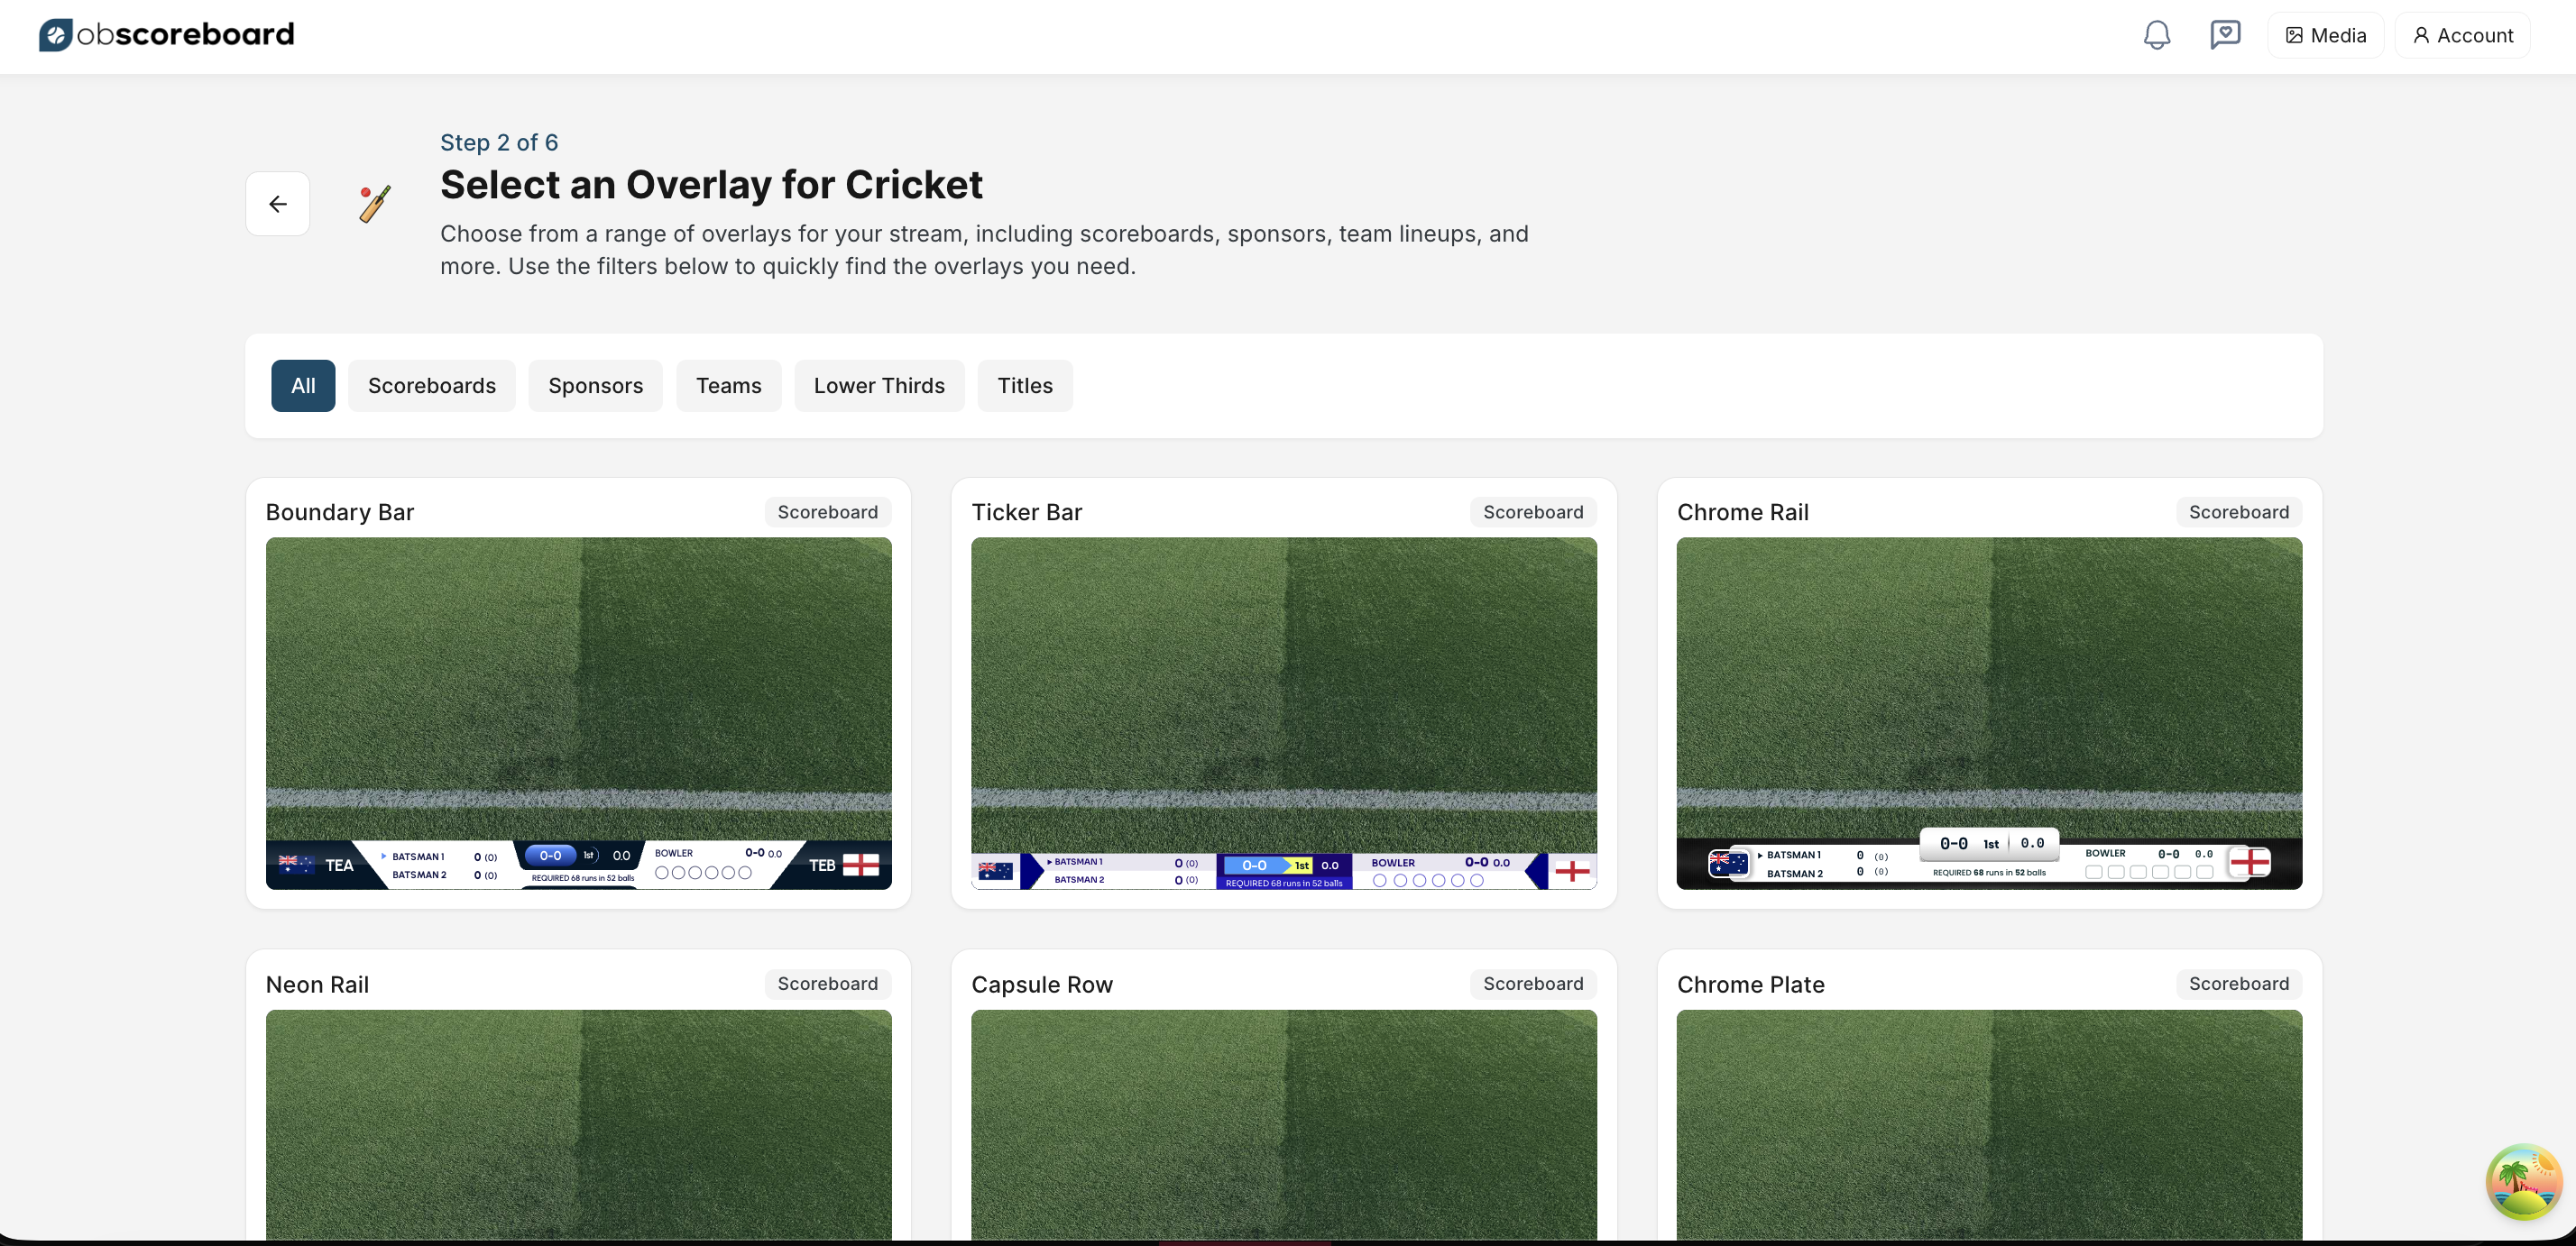Image resolution: width=2576 pixels, height=1246 pixels.
Task: Click the Ticker Bar title
Action: coord(1026,513)
